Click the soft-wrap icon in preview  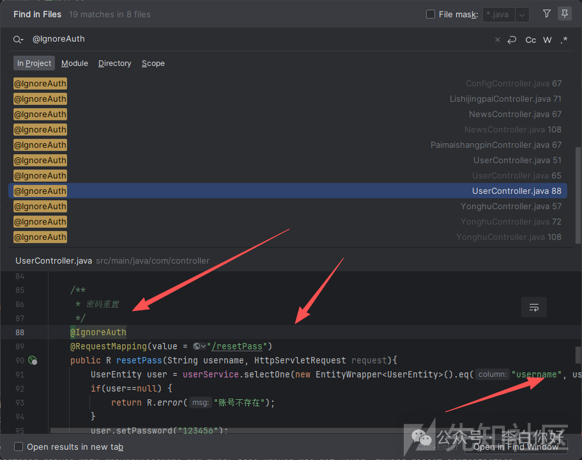[x=533, y=308]
